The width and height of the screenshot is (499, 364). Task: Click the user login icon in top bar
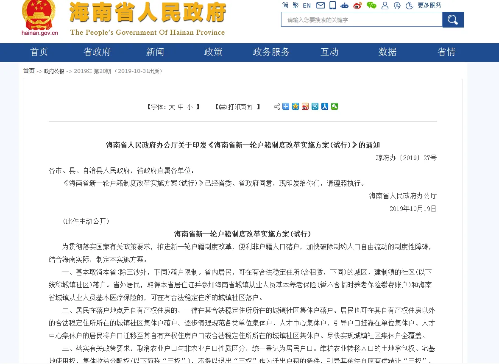pyautogui.click(x=385, y=5)
